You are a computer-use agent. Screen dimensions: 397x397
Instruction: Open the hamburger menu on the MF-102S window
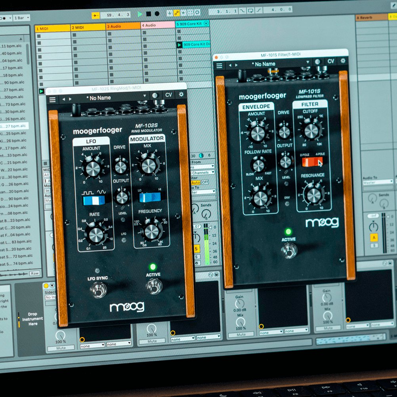[52, 99]
